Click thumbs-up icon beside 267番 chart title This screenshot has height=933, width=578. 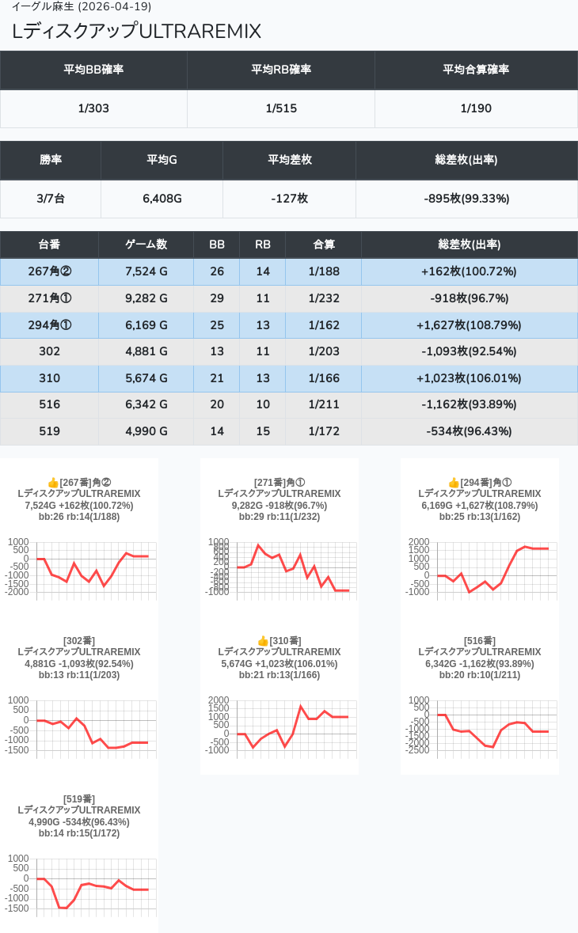[53, 483]
